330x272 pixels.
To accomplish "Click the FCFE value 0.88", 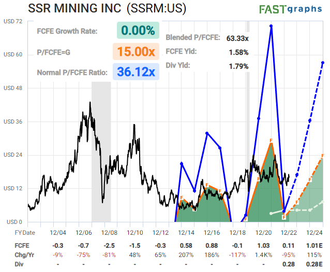I will point(212,246).
